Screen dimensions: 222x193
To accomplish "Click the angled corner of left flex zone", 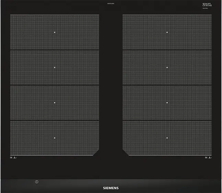I will click(96, 152).
